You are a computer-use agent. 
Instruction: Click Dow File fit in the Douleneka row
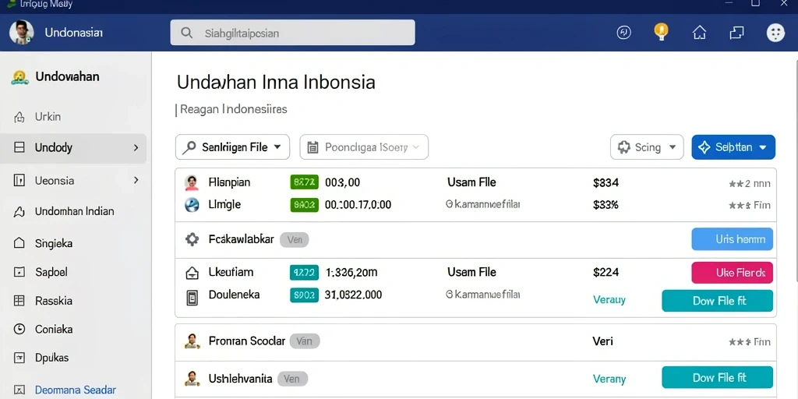click(x=718, y=301)
